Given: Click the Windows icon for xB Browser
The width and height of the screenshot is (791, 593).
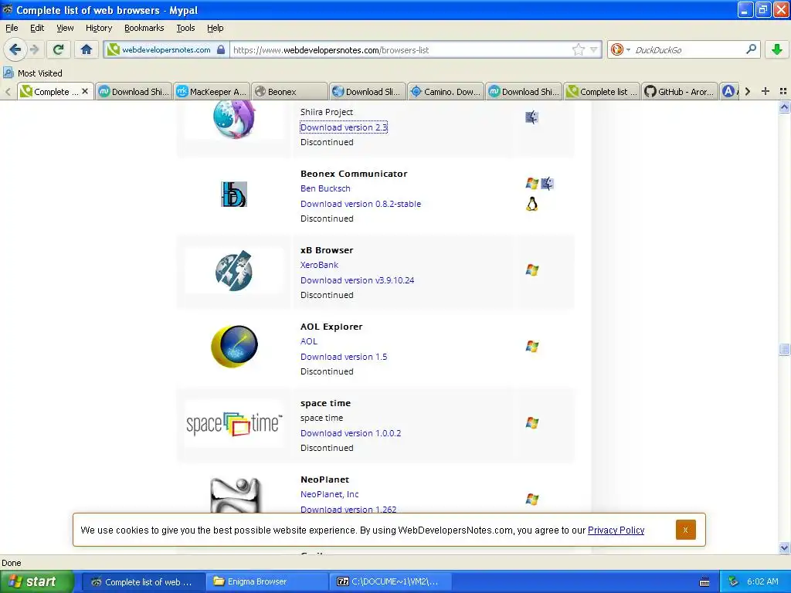Looking at the screenshot, I should (531, 269).
